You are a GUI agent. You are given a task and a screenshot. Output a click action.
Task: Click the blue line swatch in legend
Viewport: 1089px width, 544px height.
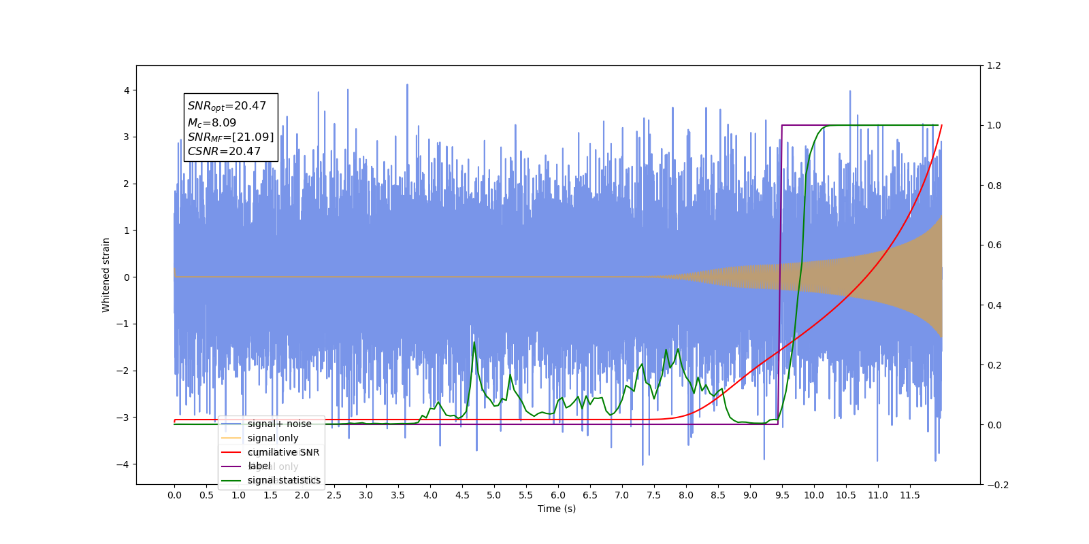pyautogui.click(x=231, y=424)
